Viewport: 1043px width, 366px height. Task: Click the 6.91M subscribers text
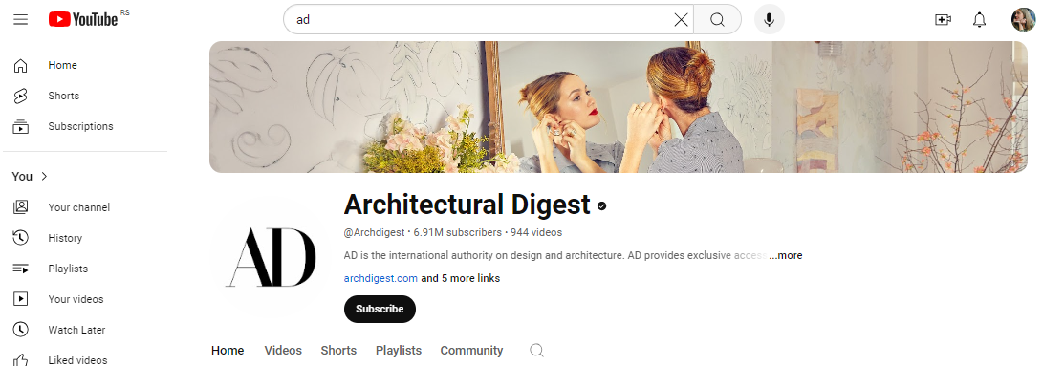(x=458, y=233)
